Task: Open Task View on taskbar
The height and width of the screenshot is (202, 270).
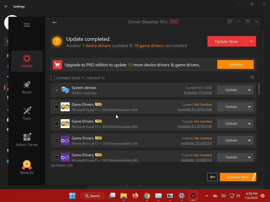Action: click(x=112, y=196)
